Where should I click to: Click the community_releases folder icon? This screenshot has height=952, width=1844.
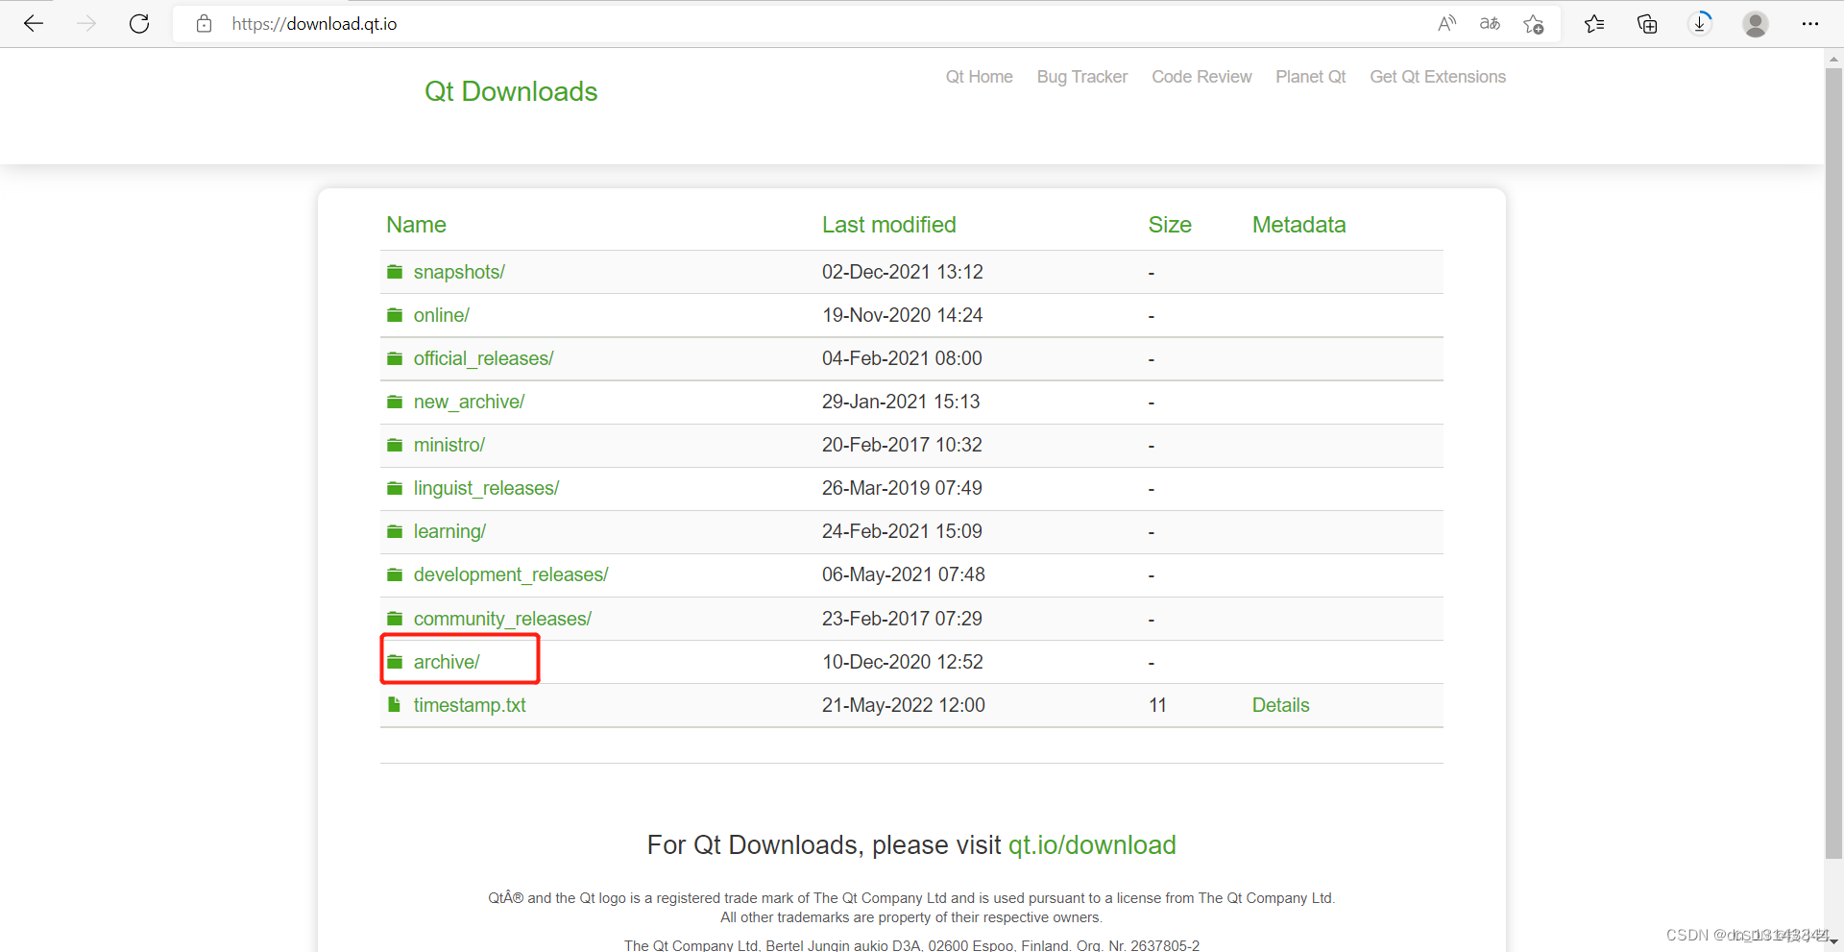[395, 618]
